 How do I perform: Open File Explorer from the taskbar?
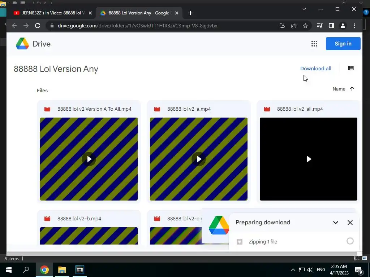pos(62,270)
